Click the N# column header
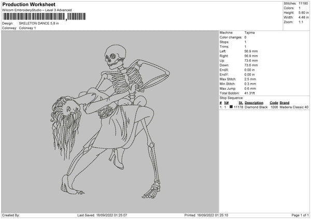Viewport: 311px width, 219px height. 226,103
